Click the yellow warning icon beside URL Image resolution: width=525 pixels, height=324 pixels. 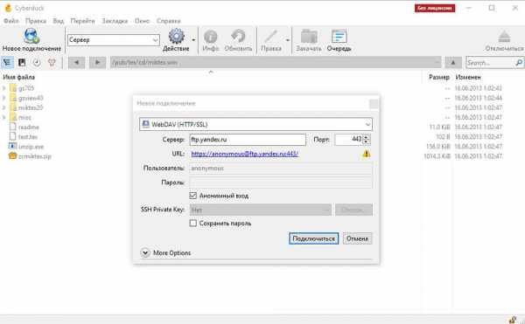pyautogui.click(x=367, y=154)
